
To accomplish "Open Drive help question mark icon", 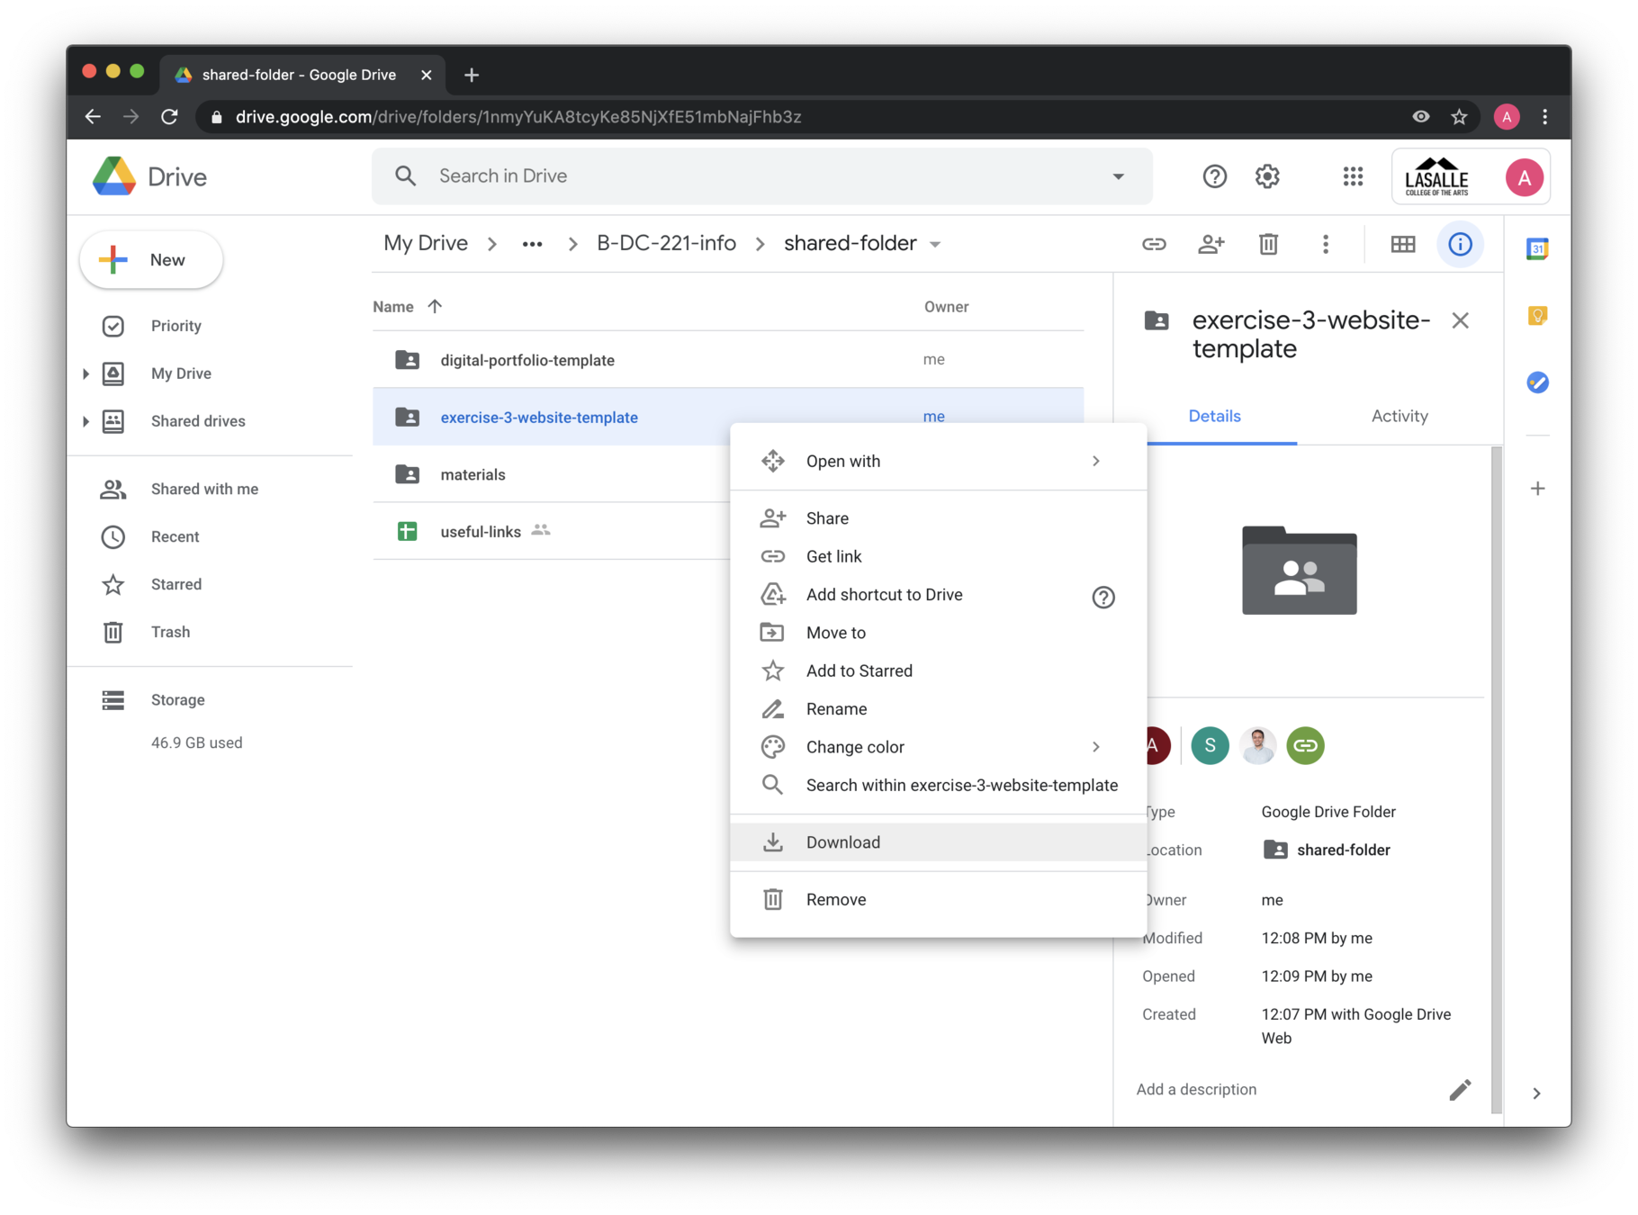I will click(x=1214, y=176).
